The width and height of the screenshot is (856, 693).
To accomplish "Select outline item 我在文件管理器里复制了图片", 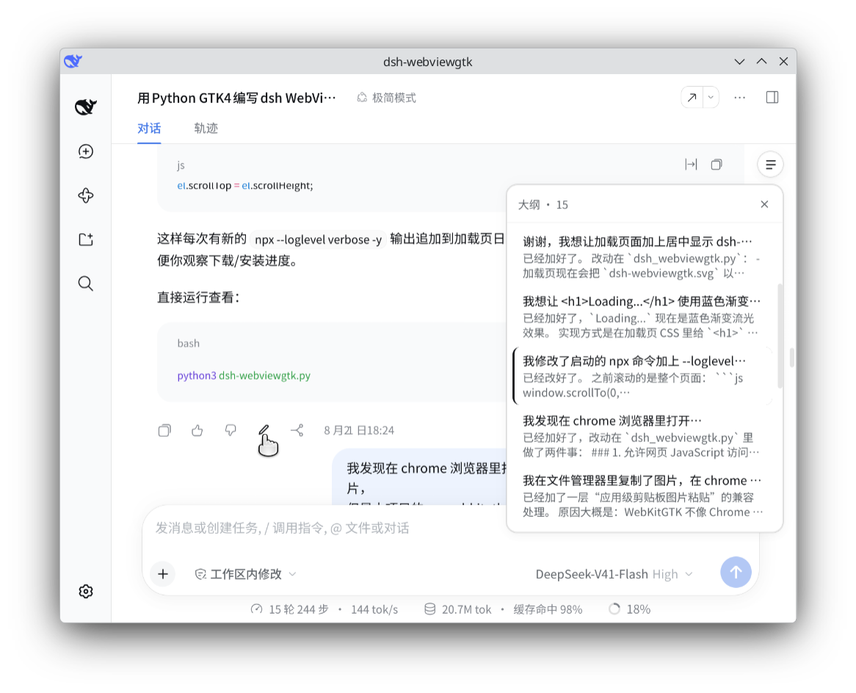I will point(642,496).
